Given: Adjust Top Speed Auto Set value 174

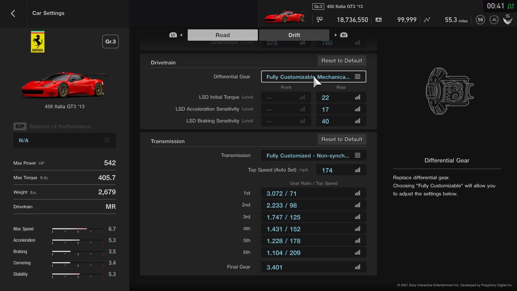Looking at the screenshot, I should (x=341, y=170).
